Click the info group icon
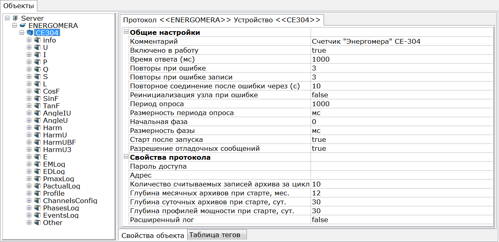Viewport: 499px width, 242px height. [x=37, y=40]
